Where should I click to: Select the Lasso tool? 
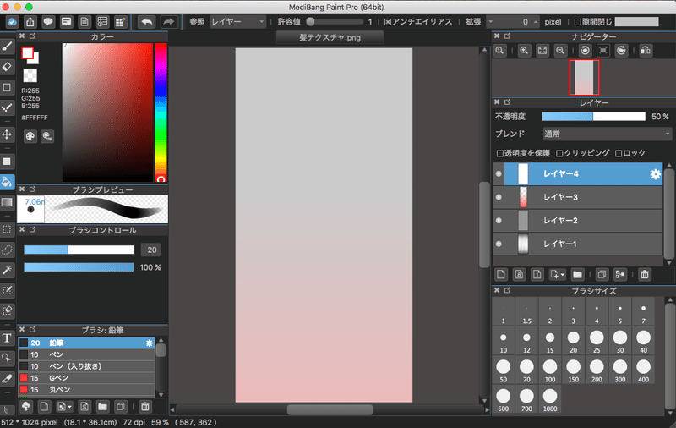[x=7, y=250]
